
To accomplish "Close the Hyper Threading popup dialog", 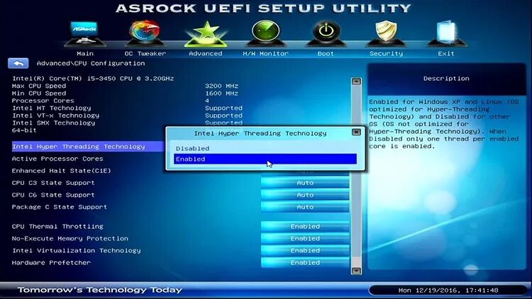I will pyautogui.click(x=356, y=132).
